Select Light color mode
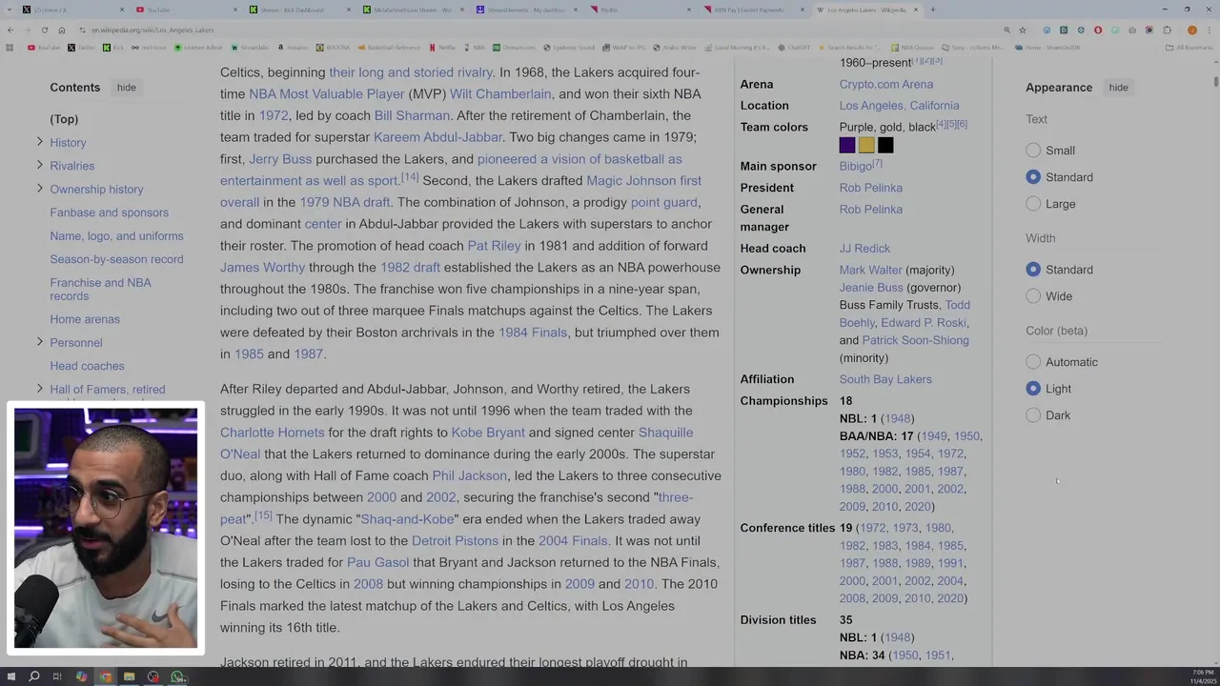This screenshot has width=1220, height=686. pyautogui.click(x=1033, y=389)
